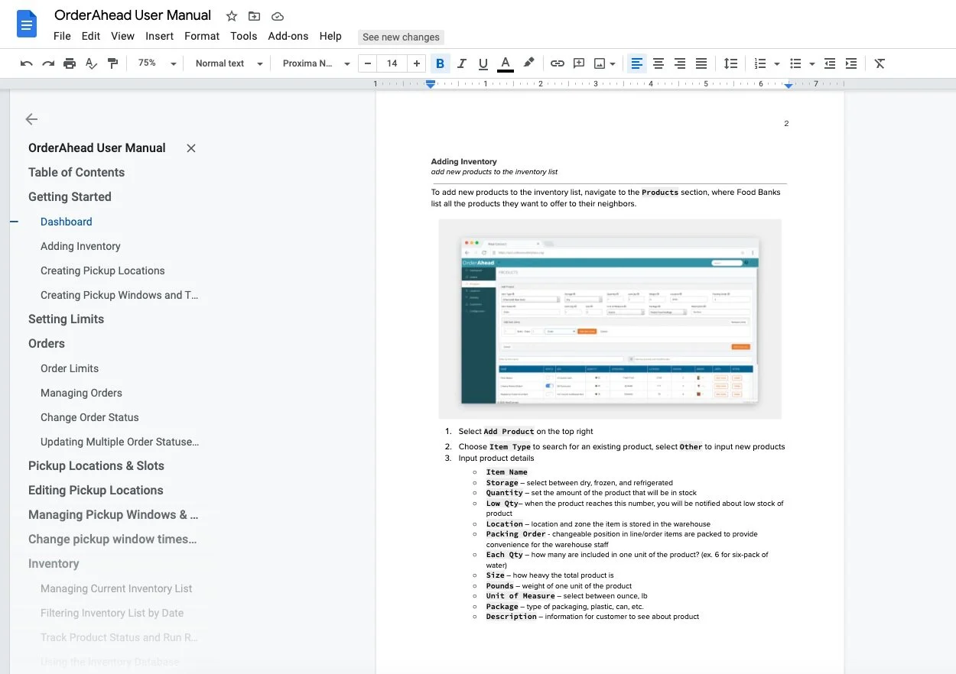956x674 pixels.
Task: Insert a bulleted list
Action: point(795,63)
